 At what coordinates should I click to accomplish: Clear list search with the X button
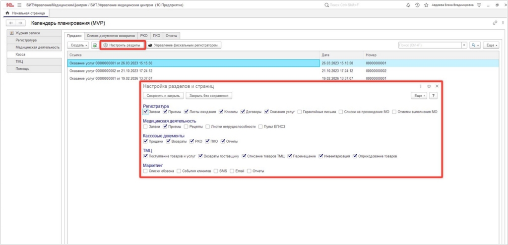(464, 45)
